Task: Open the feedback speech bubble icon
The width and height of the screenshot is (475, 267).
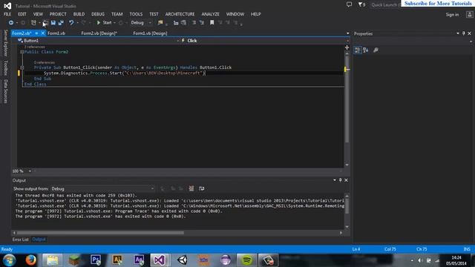Action: 349,4
